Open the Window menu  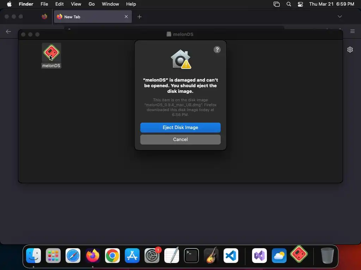110,4
